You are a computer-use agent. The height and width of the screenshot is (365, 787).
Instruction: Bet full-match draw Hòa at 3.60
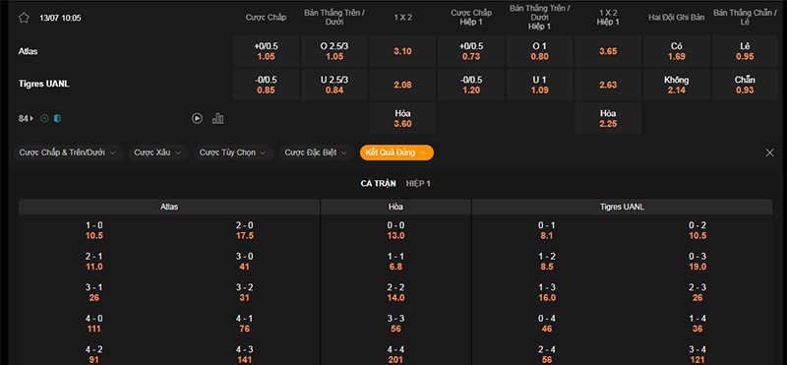point(403,118)
